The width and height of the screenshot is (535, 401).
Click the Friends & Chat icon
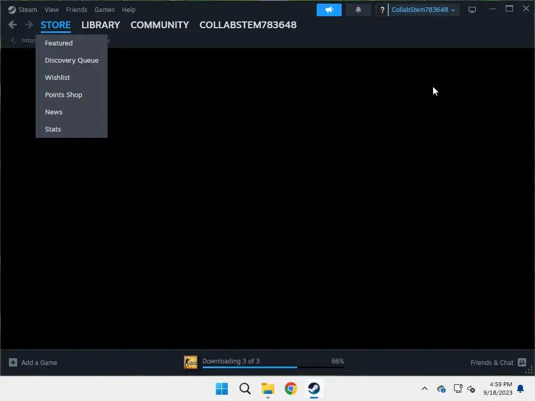pyautogui.click(x=522, y=362)
